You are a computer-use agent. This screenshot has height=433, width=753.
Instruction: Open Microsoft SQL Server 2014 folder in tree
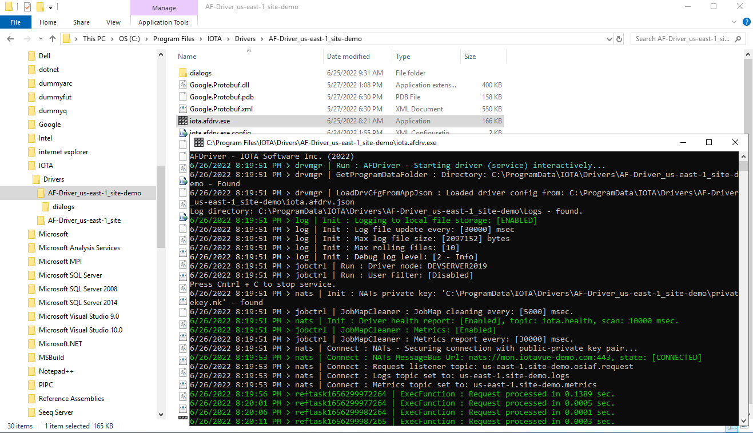(x=78, y=303)
